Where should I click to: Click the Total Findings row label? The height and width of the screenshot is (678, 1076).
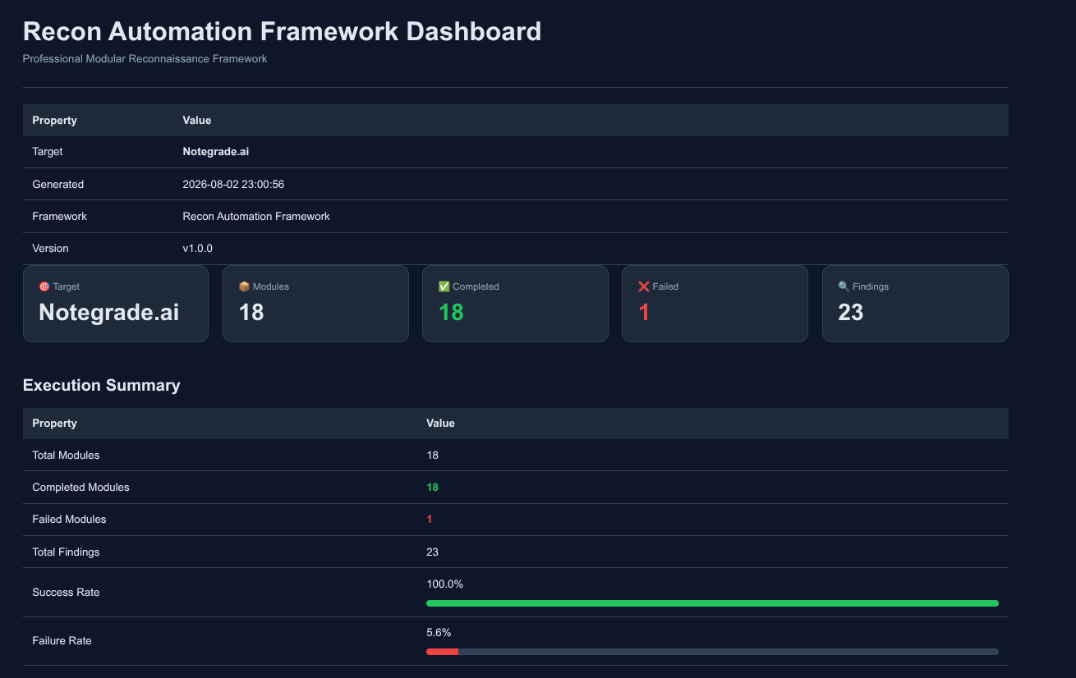click(66, 552)
